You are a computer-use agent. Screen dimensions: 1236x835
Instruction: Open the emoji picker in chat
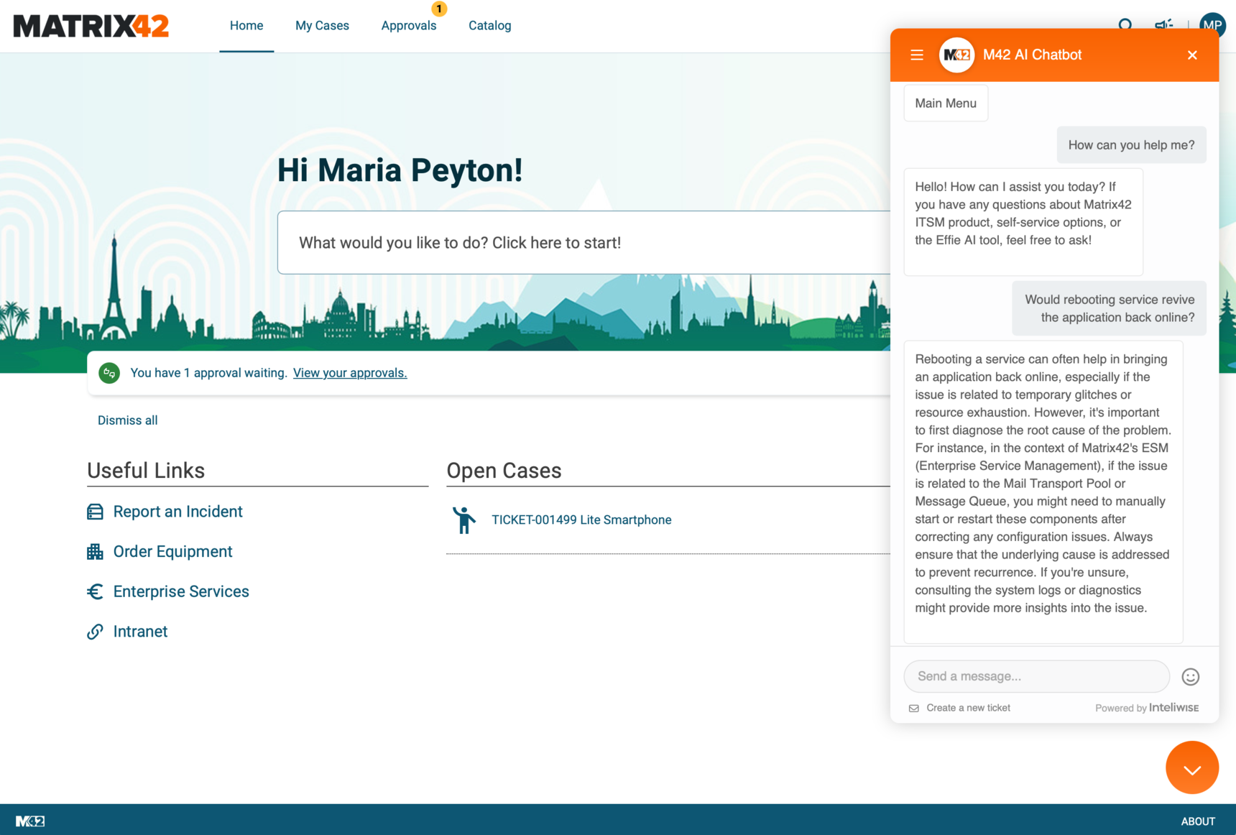pos(1191,676)
